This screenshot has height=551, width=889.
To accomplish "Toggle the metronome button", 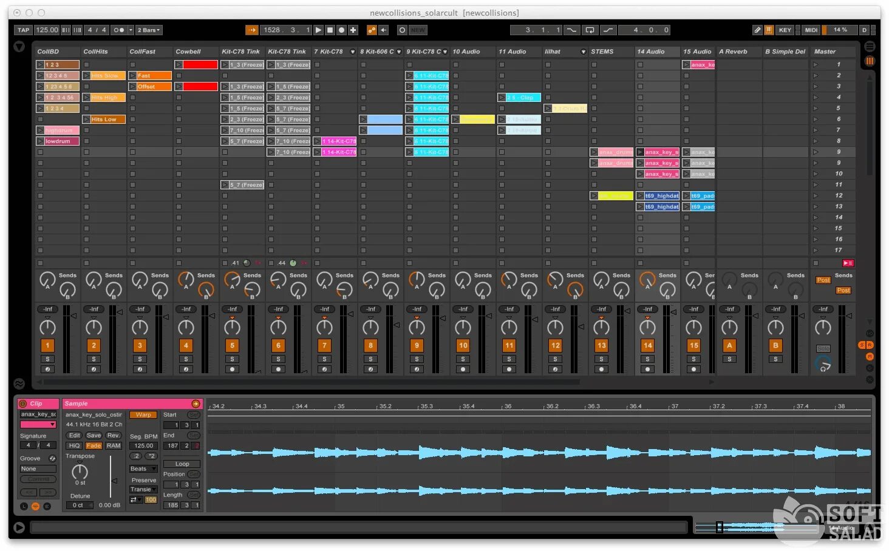I will tap(119, 30).
